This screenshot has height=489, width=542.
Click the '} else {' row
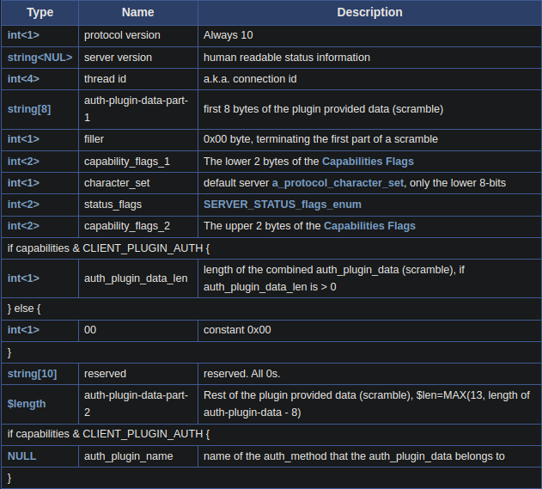[271, 309]
